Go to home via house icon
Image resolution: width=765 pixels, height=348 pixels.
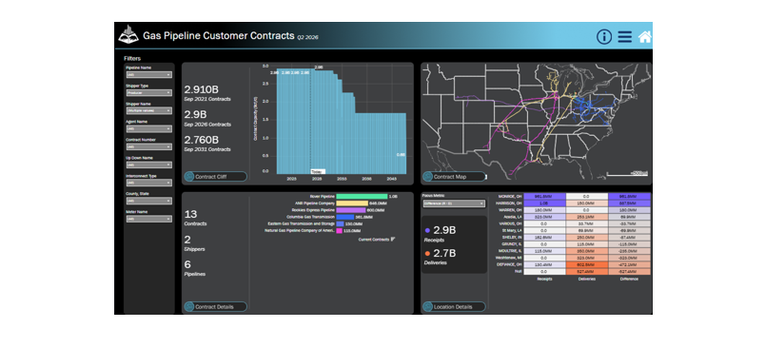(x=644, y=37)
